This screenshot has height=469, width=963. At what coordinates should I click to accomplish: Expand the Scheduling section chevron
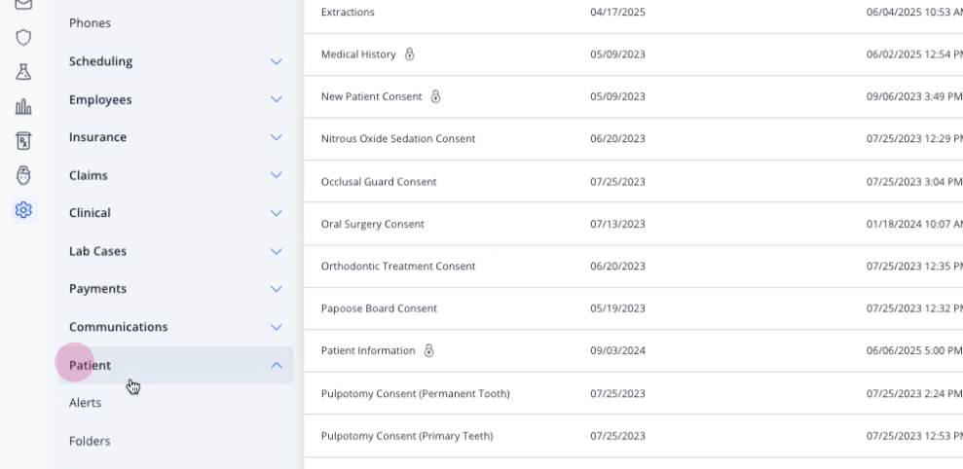[x=277, y=61]
